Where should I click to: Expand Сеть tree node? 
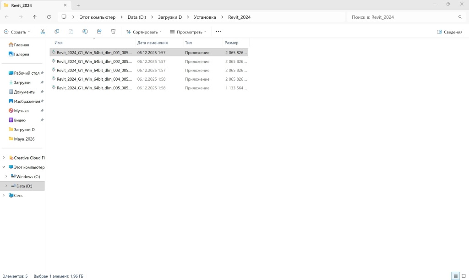point(4,195)
